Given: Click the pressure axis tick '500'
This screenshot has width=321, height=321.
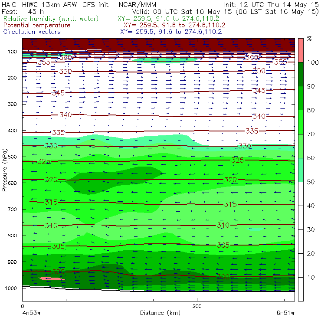Looking at the screenshot, I should pyautogui.click(x=12, y=157).
